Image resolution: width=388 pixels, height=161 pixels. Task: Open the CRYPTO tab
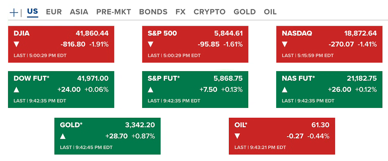tap(210, 12)
